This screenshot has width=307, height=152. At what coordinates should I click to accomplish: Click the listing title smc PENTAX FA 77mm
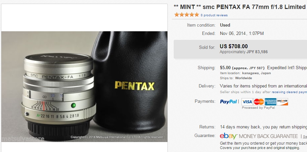[x=240, y=7]
